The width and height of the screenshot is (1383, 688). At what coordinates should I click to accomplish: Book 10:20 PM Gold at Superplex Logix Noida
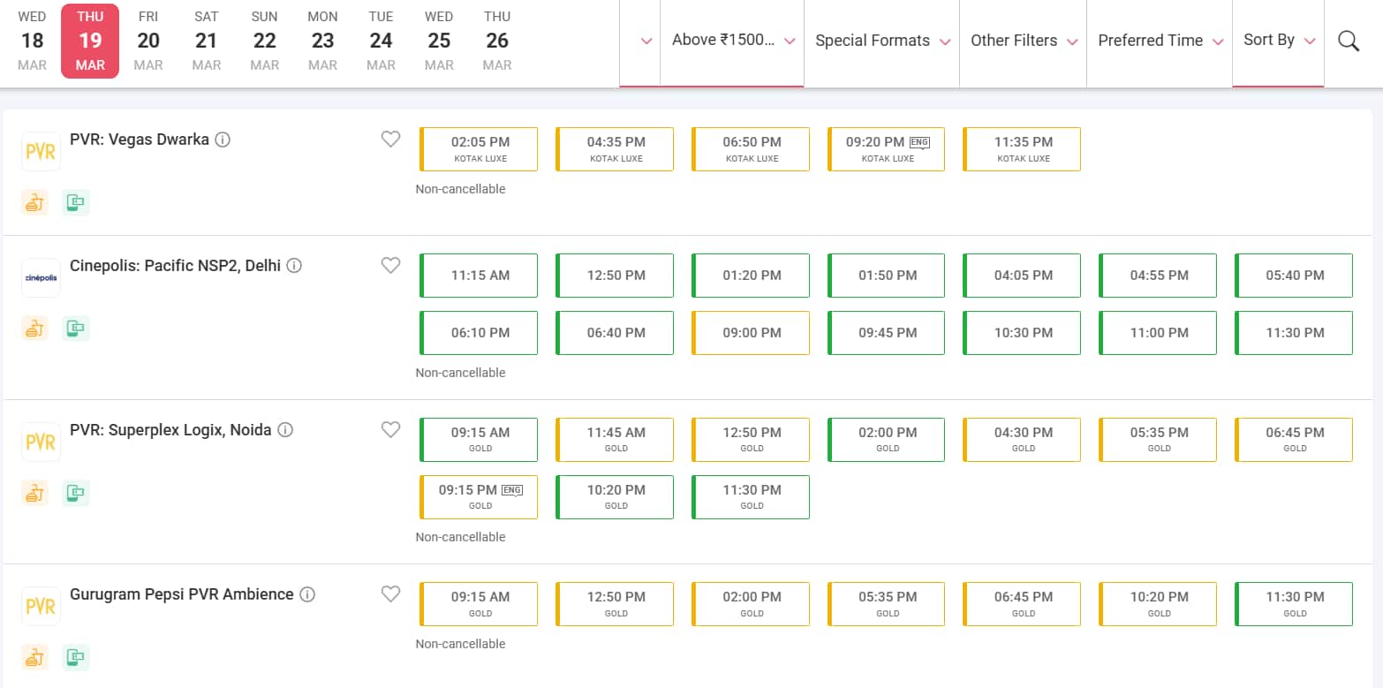click(x=615, y=497)
